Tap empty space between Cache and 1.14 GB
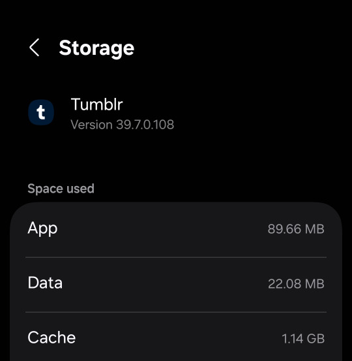Viewport: 352px width, 361px height. [179, 338]
